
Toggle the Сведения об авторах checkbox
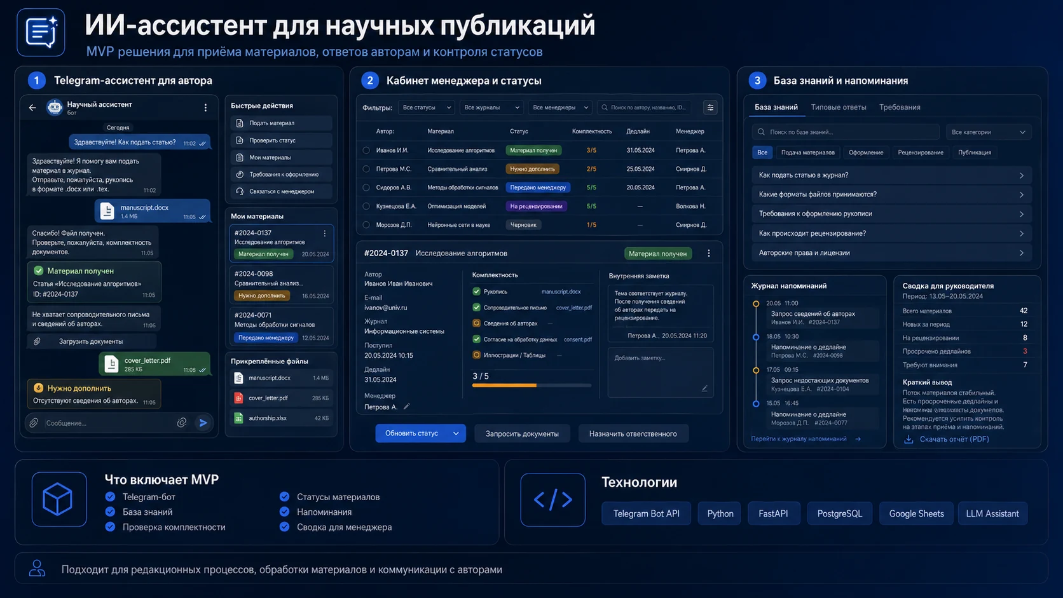[476, 323]
